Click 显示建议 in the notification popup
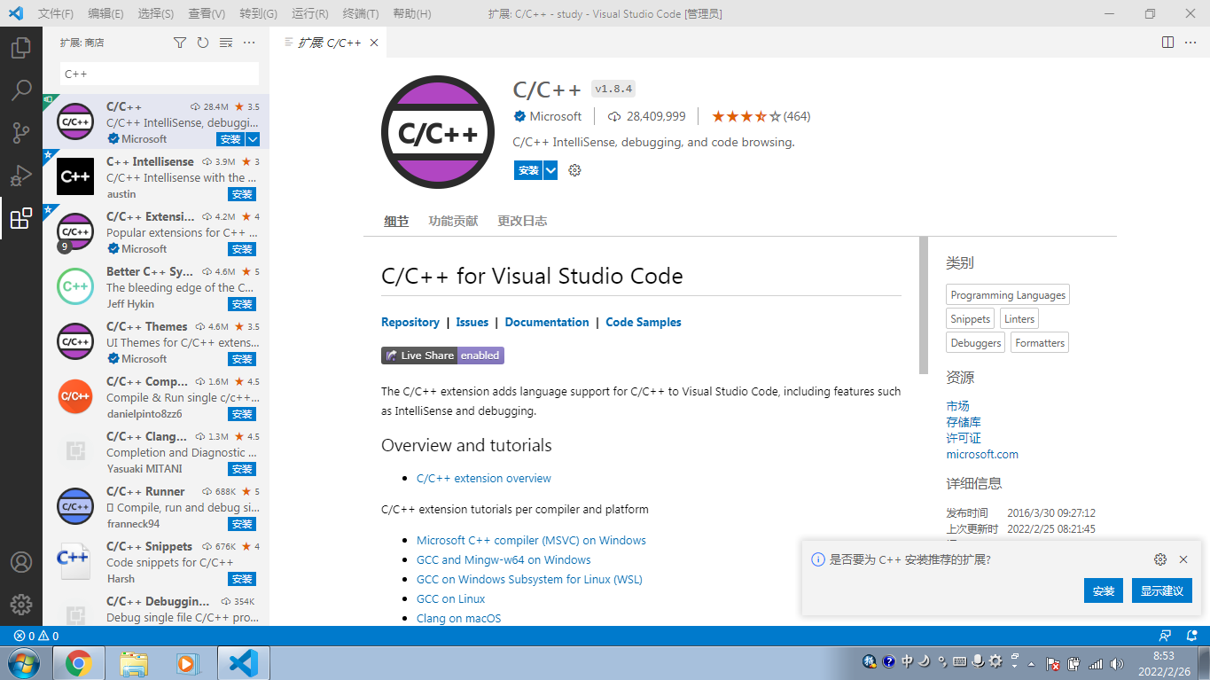Viewport: 1210px width, 680px height. click(1161, 590)
